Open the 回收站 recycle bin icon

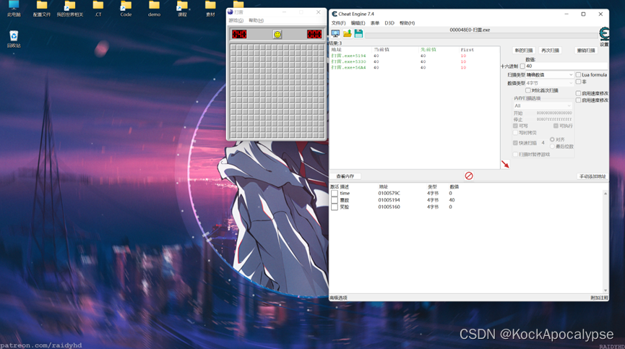[14, 39]
